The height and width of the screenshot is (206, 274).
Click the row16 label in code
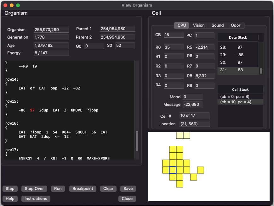12,123
